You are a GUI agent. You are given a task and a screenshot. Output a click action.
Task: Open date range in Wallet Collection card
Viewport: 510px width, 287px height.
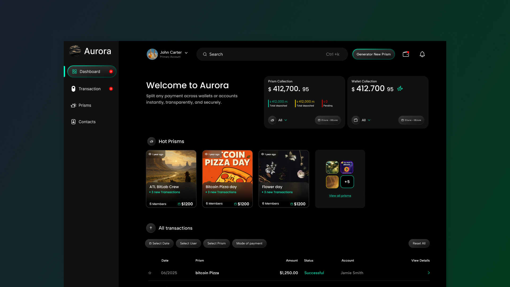pyautogui.click(x=411, y=120)
